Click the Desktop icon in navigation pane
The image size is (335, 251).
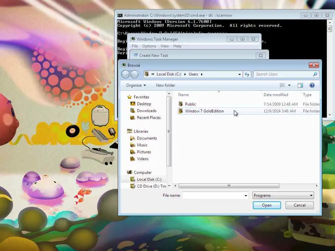133,104
